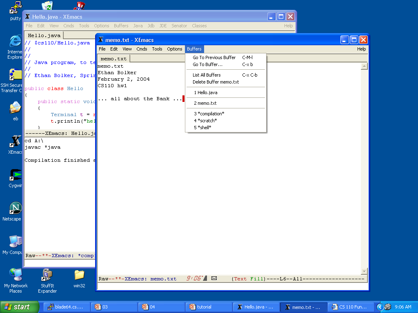Viewport: 418px width, 313px height.
Task: Open Jdb menu in Hello.java window
Action: [x=151, y=26]
